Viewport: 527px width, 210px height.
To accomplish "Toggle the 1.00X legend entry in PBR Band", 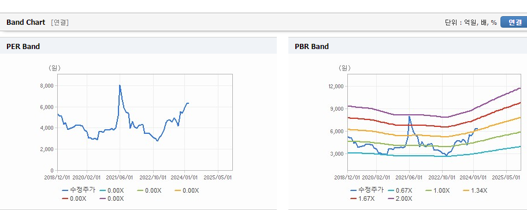I will tap(437, 190).
